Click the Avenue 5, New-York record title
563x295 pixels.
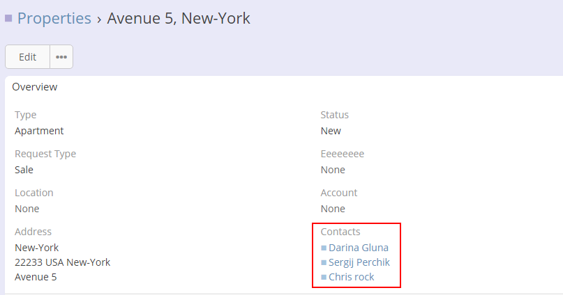179,19
